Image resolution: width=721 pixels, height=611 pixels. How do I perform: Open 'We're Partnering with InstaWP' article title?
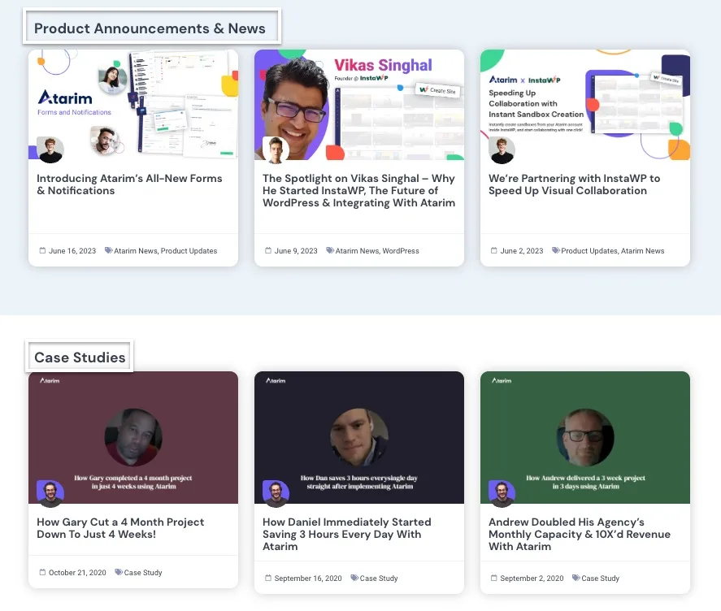pos(574,184)
